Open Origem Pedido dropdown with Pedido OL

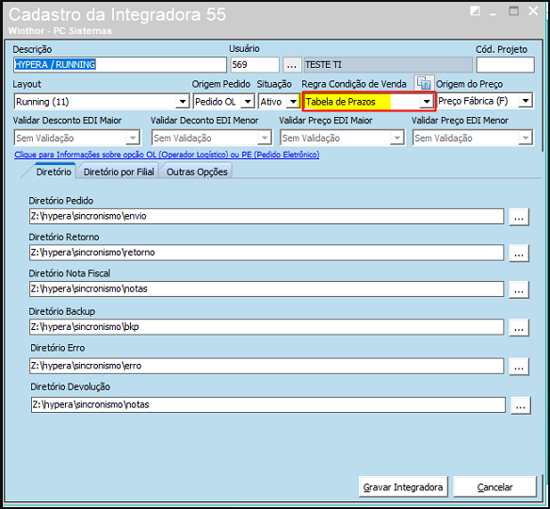tap(248, 102)
